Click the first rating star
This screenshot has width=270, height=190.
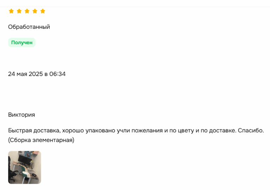tap(11, 11)
